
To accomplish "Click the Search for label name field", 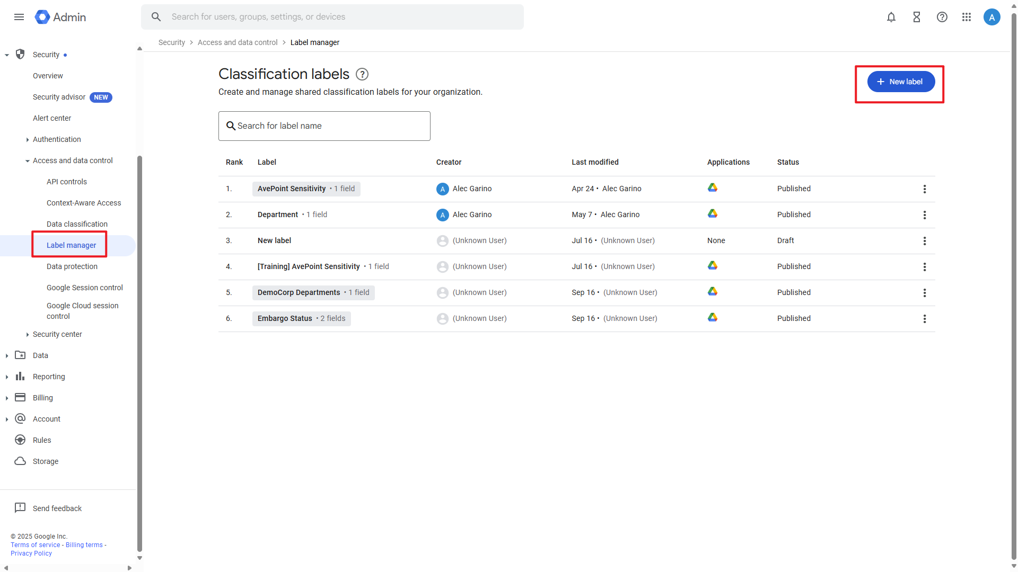I will point(324,126).
